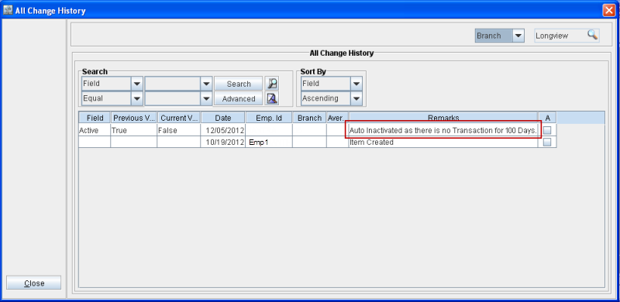Click the Date column header
The image size is (620, 302).
point(223,118)
